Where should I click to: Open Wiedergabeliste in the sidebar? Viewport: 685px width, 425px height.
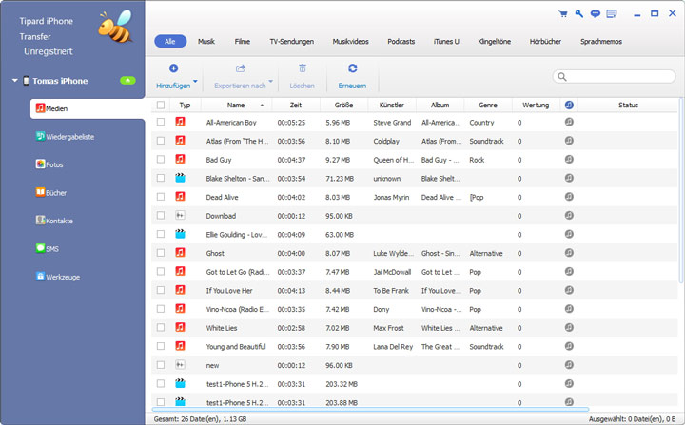coord(65,136)
